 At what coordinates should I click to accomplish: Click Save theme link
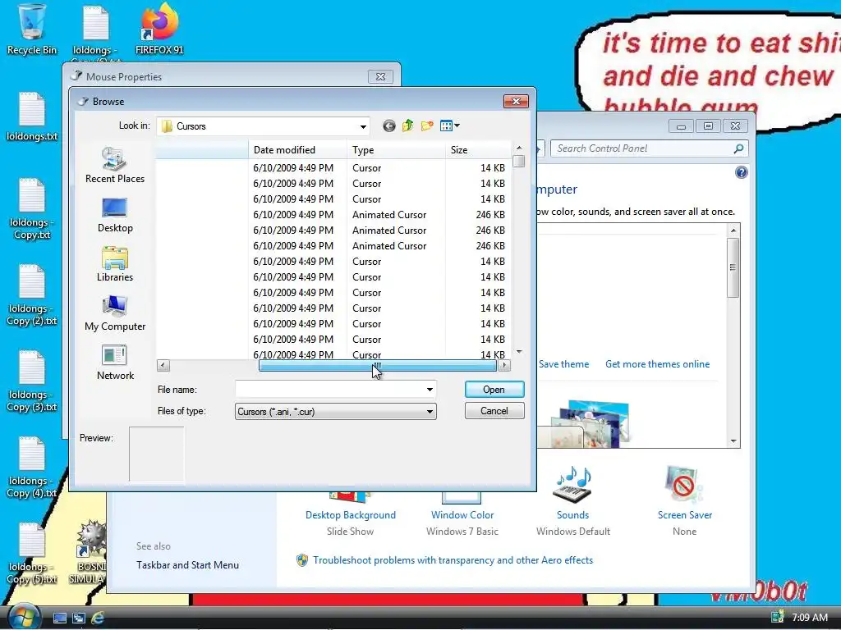(563, 364)
